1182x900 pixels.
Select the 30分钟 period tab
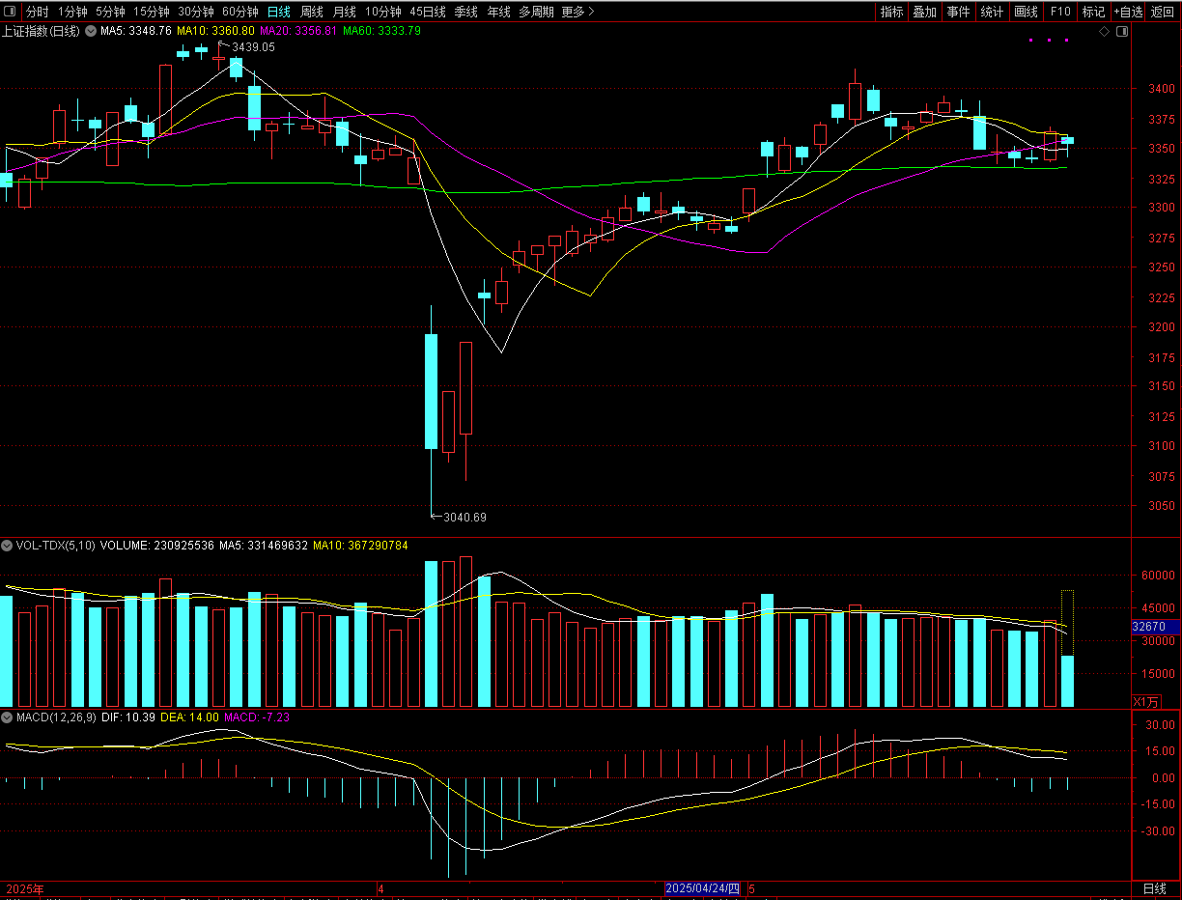(196, 12)
